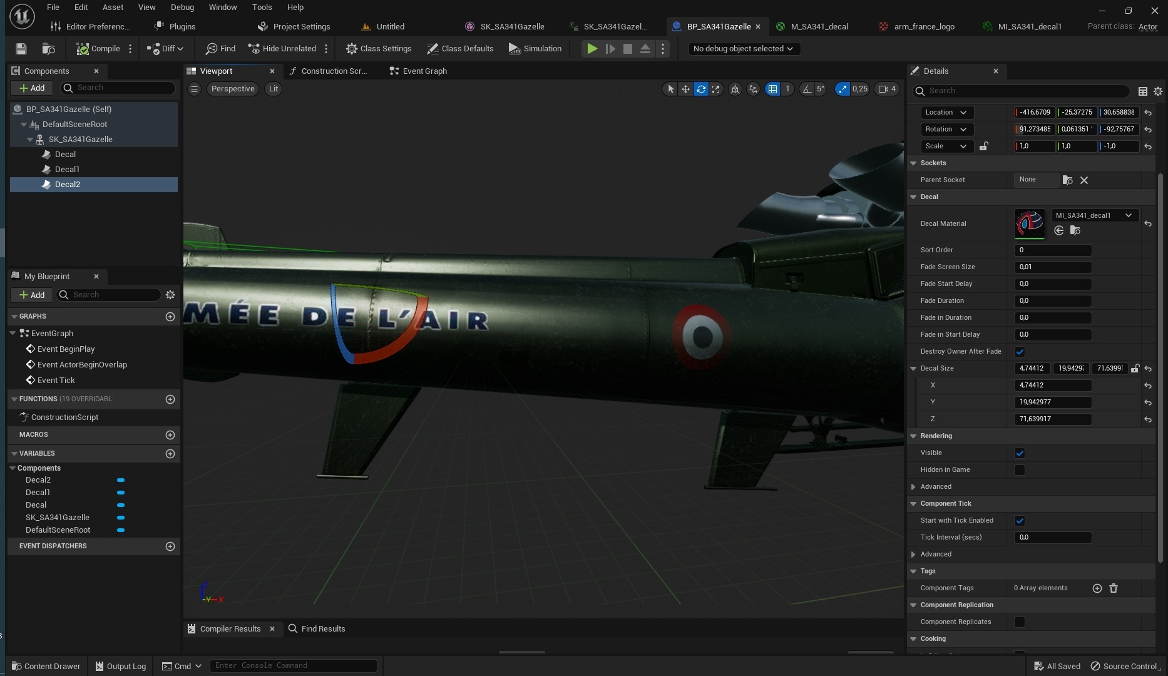
Task: Click the add Component Tags element icon
Action: click(x=1097, y=588)
